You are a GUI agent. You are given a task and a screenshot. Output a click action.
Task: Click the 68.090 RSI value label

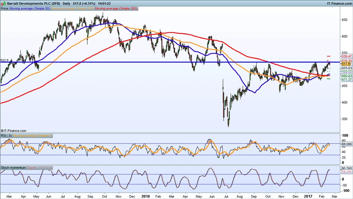tap(347, 144)
